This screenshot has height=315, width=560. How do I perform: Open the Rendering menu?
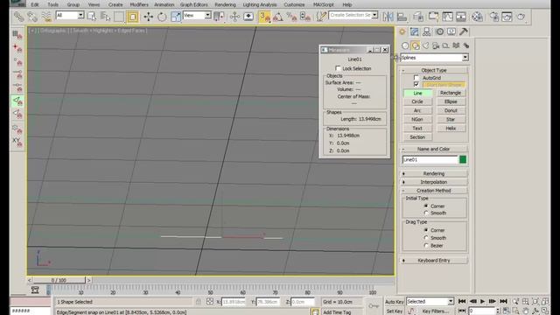pyautogui.click(x=225, y=4)
